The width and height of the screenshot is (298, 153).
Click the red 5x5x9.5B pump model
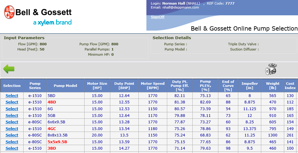(x=57, y=142)
